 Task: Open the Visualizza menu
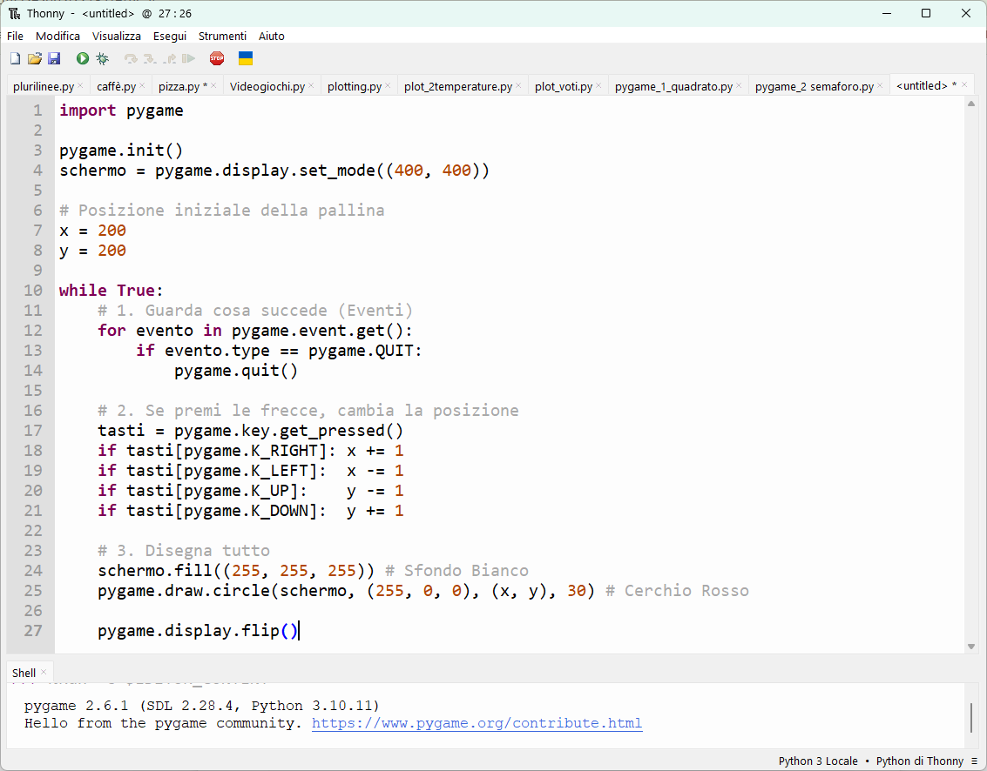(x=117, y=36)
